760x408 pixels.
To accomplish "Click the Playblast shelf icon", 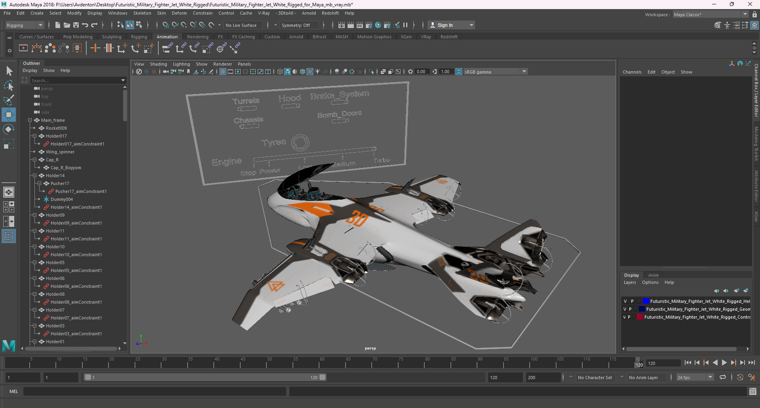I will tap(23, 48).
